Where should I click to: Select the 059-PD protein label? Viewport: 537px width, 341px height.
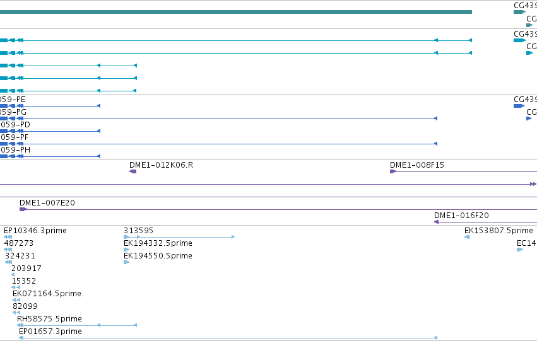pyautogui.click(x=15, y=125)
